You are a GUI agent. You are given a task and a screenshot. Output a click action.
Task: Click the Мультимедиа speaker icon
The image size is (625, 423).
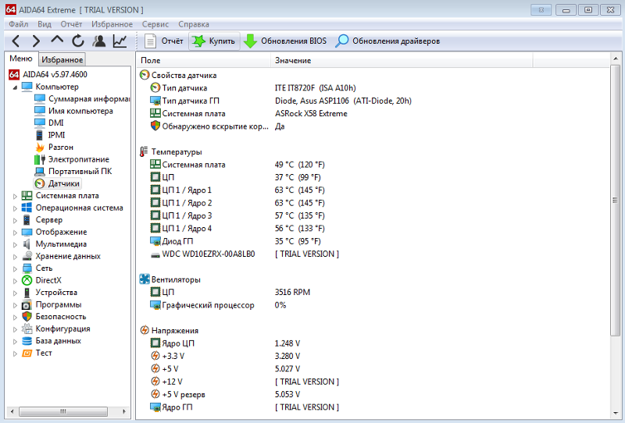(x=27, y=243)
